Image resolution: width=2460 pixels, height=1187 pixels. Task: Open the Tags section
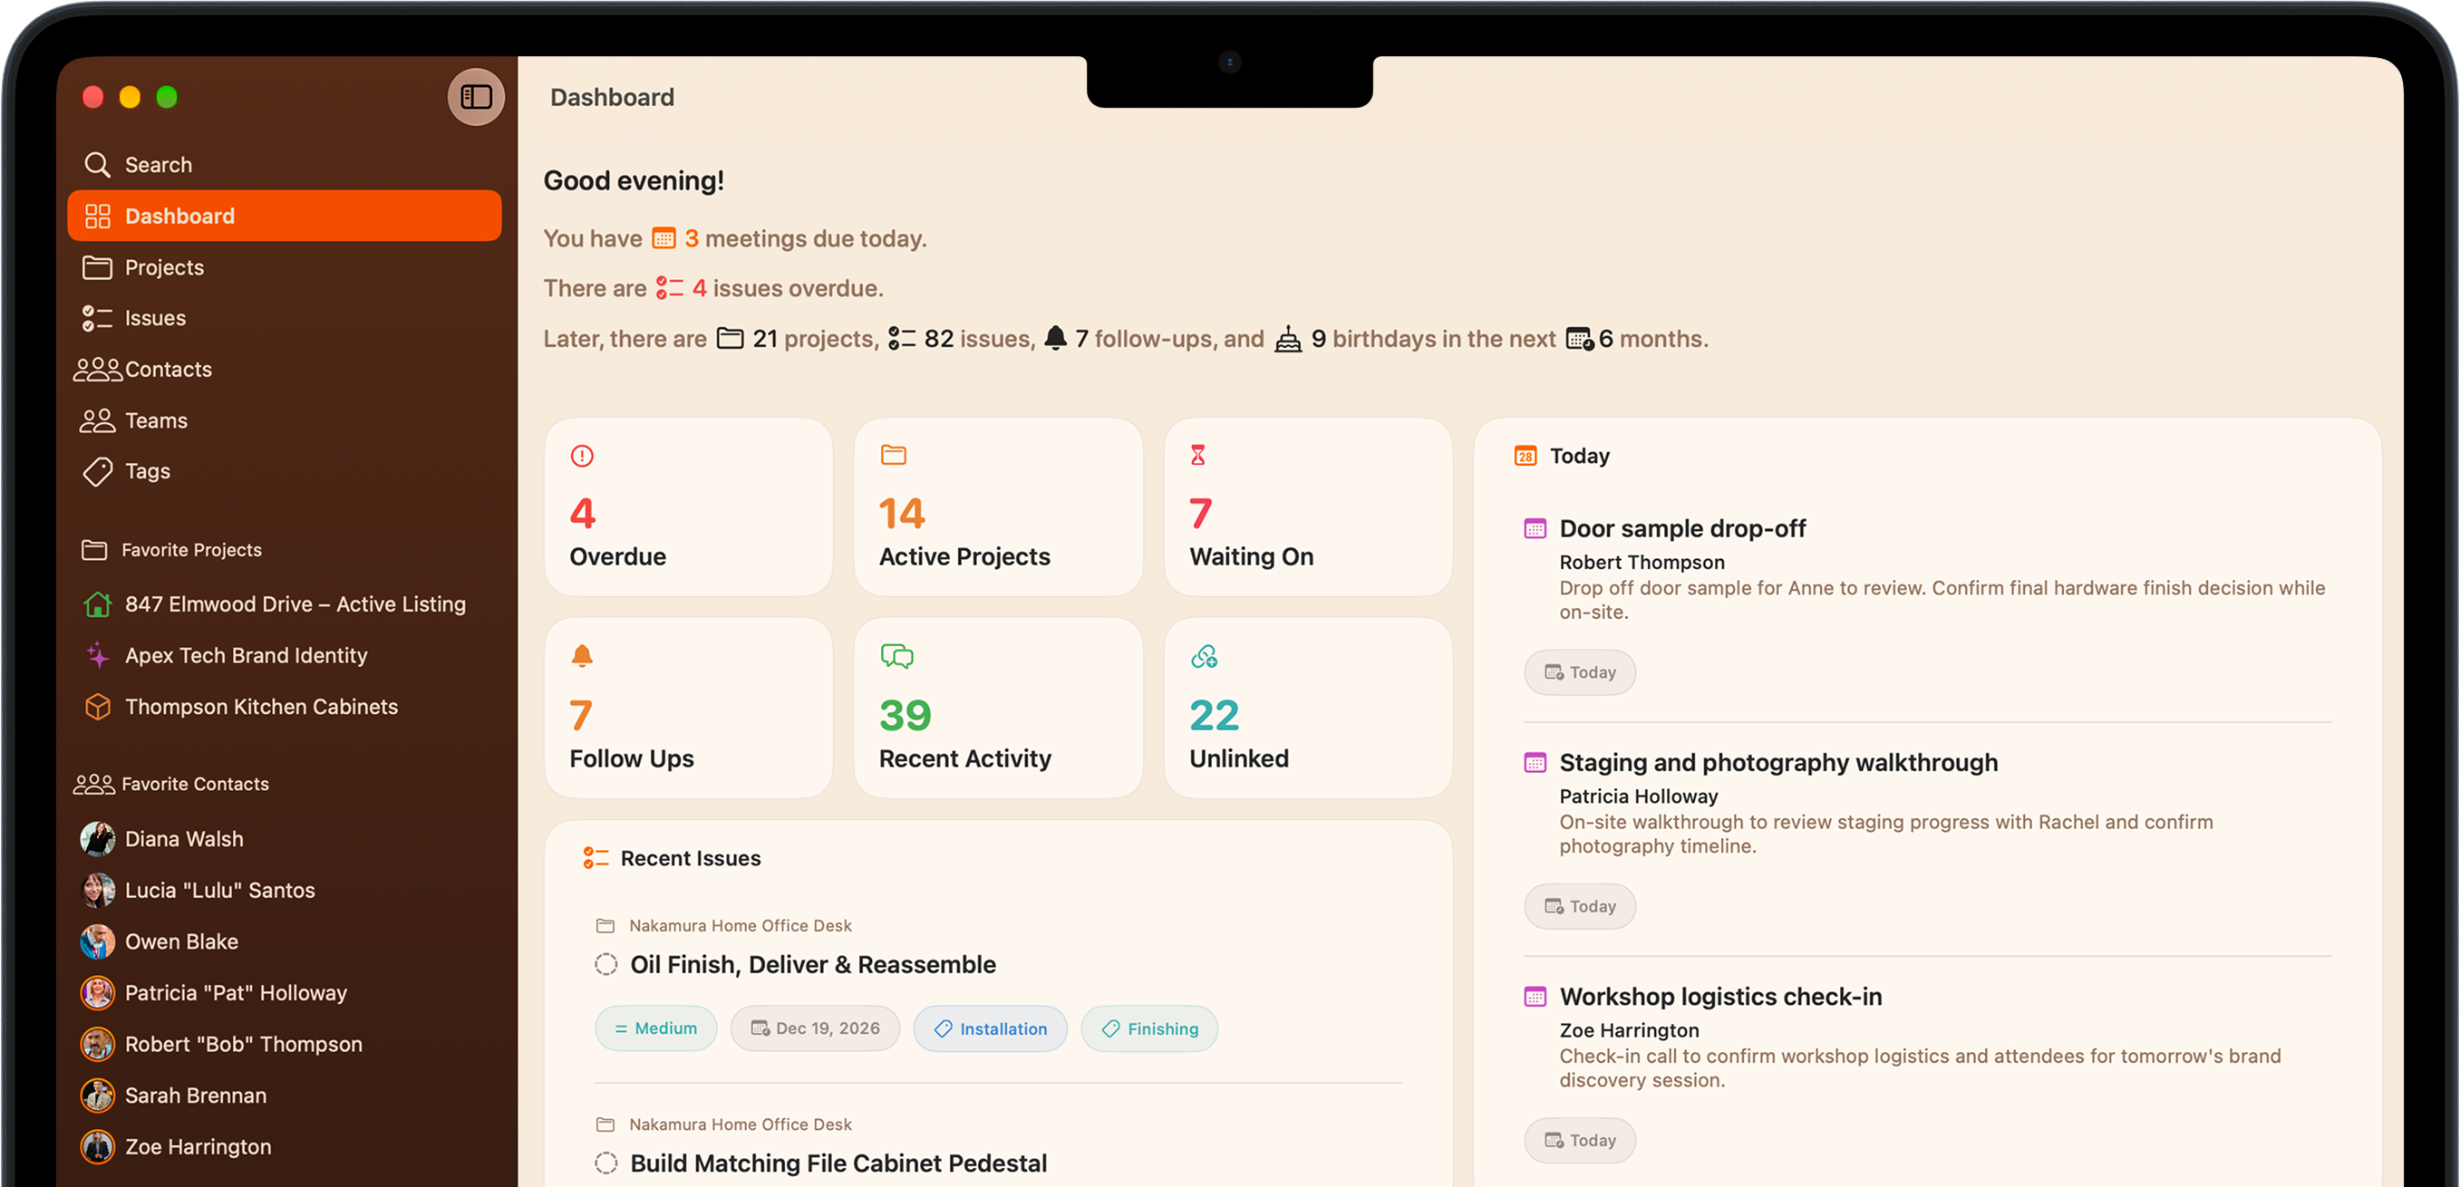(x=284, y=471)
